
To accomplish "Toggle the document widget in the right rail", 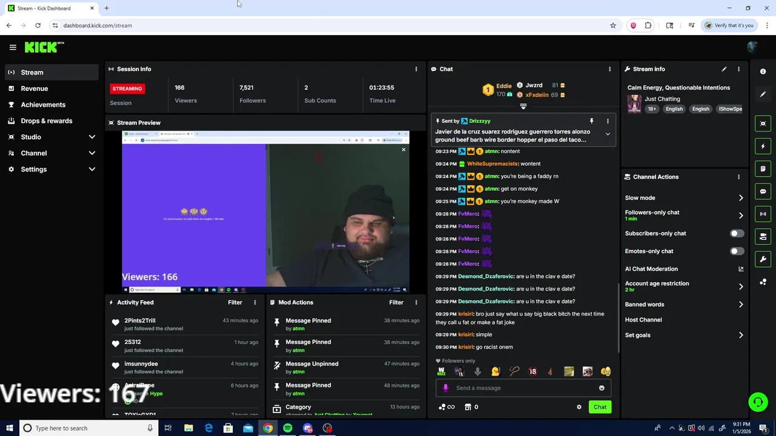I will click(763, 168).
